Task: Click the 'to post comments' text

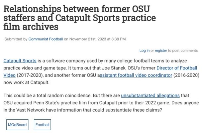Action: pos(183,51)
